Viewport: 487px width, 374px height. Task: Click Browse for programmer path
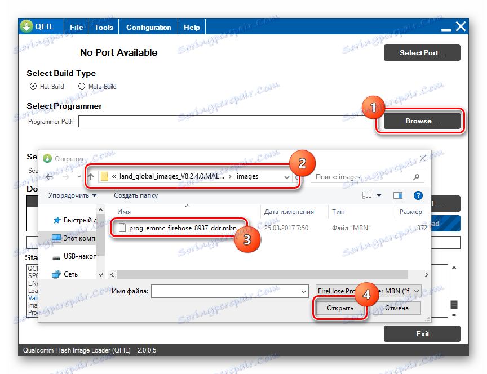422,121
